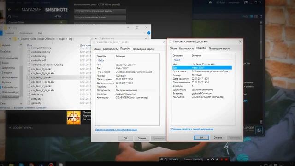Click the Steam friends list avatar icon

[259, 130]
